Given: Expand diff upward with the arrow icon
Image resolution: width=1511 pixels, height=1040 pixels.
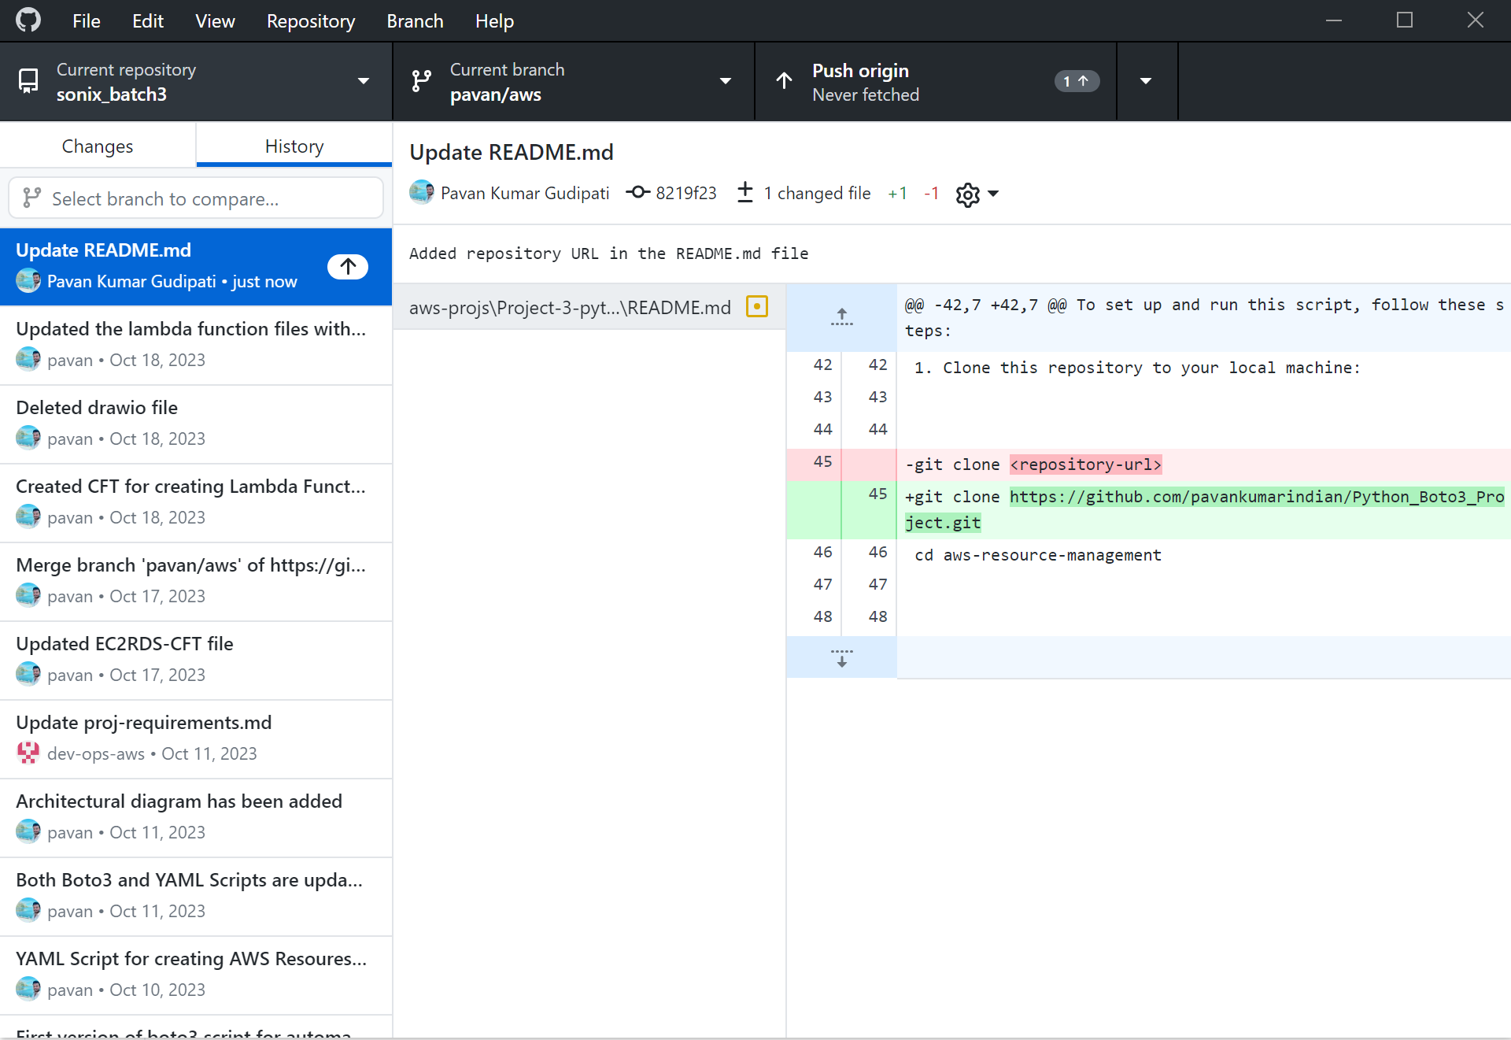Looking at the screenshot, I should click(841, 317).
